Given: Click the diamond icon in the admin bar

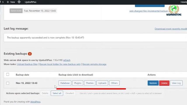Looking at the screenshot, I should pyautogui.click(x=19, y=2).
